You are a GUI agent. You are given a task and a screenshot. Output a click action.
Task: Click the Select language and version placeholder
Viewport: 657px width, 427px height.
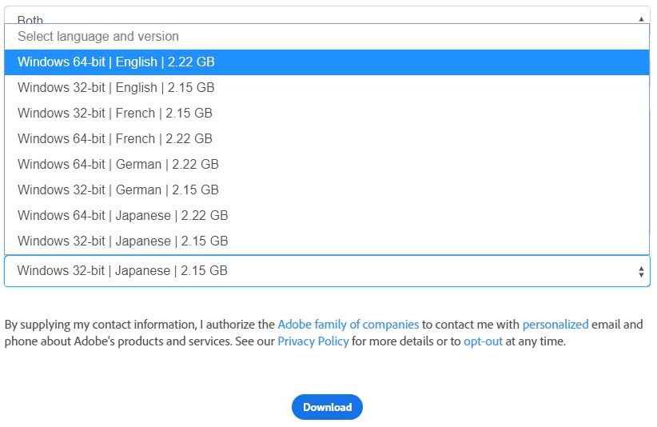(x=327, y=37)
